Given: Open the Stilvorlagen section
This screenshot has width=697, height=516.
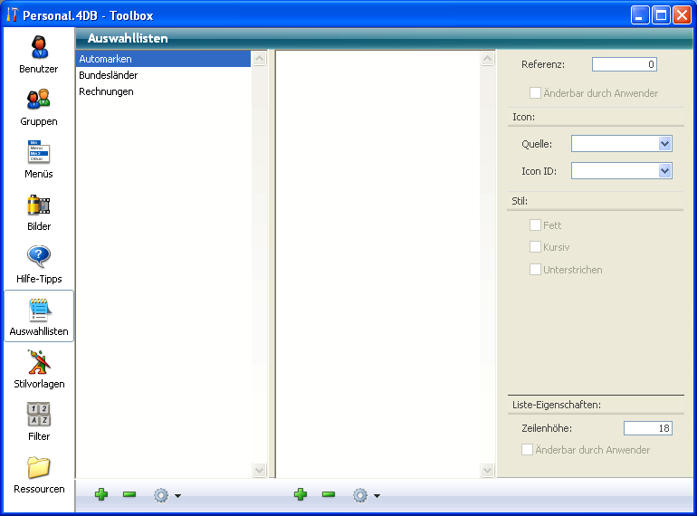Looking at the screenshot, I should click(x=39, y=369).
